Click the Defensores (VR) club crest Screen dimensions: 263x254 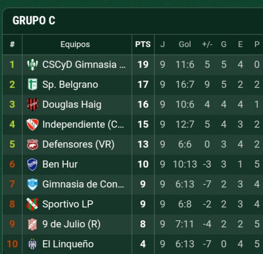coord(32,144)
